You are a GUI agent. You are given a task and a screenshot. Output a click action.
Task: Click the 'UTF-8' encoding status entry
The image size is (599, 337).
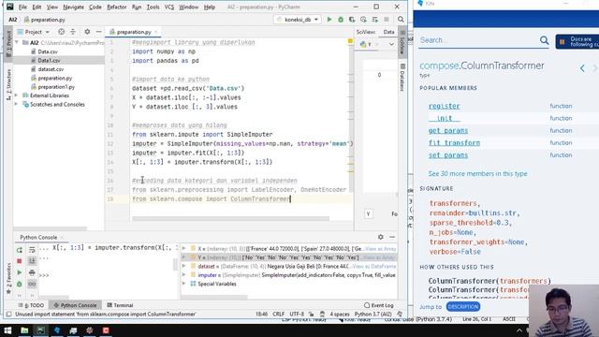[x=297, y=315]
